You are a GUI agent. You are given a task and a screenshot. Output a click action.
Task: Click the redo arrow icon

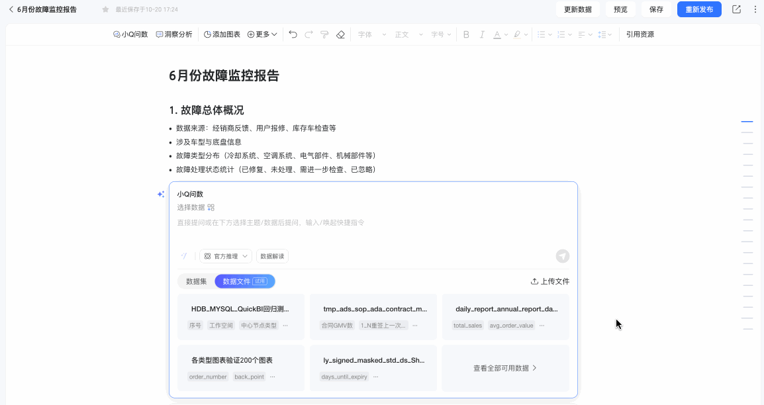tap(309, 34)
